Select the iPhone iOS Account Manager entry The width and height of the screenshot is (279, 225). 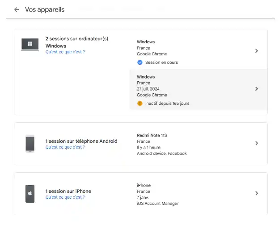coord(199,194)
